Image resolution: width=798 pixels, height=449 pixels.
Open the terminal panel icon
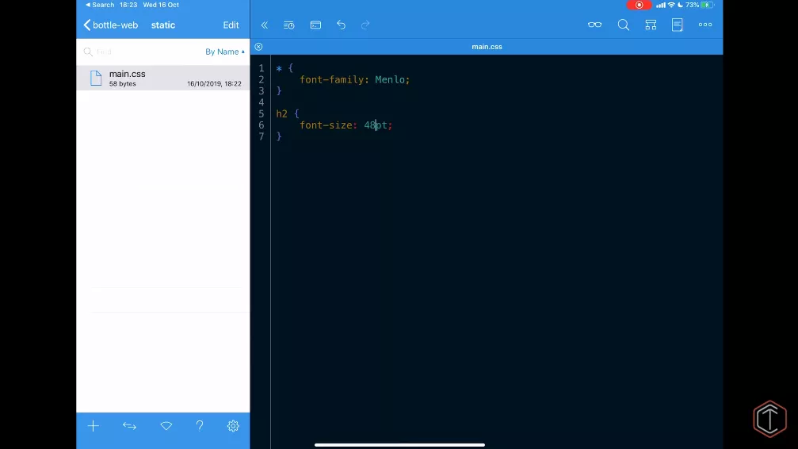tap(315, 25)
